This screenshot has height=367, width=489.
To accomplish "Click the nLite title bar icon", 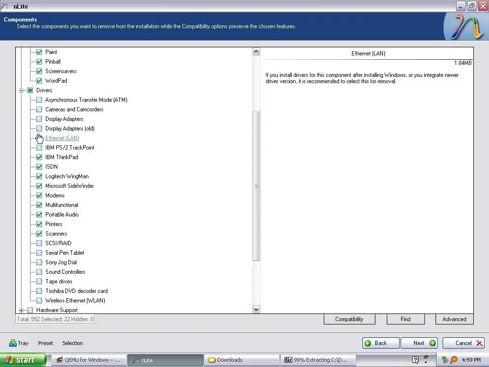I will tap(5, 6).
